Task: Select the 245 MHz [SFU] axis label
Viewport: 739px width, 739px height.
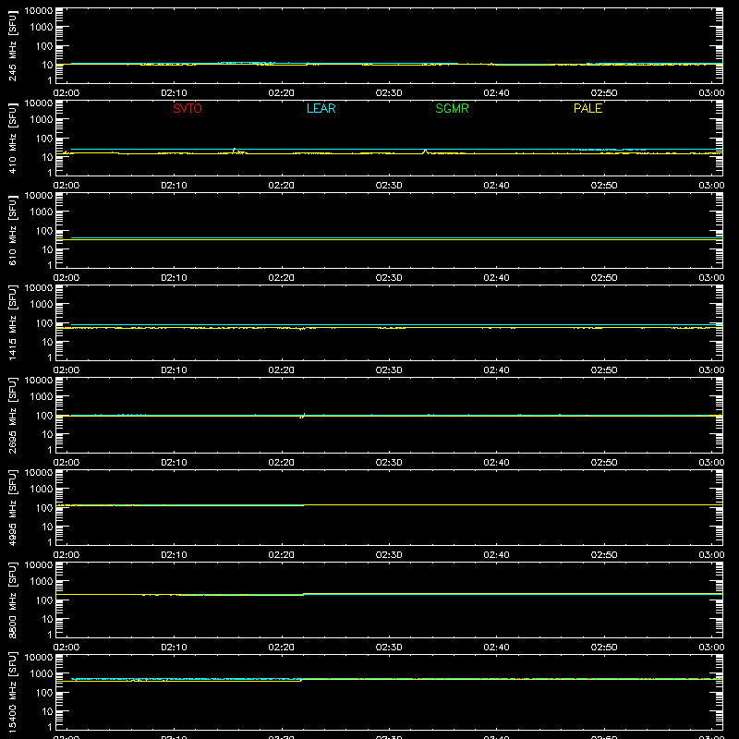Action: 12,45
